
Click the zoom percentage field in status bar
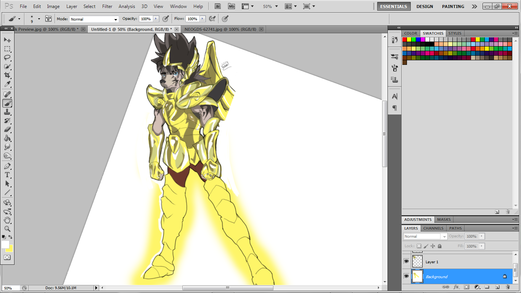[x=9, y=288]
